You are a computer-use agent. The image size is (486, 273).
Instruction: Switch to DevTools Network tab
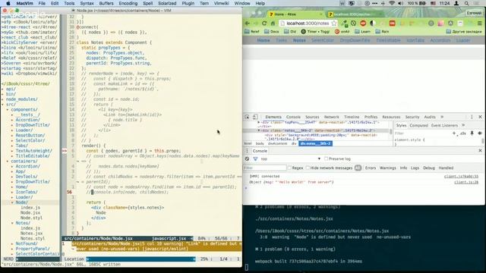click(x=331, y=117)
